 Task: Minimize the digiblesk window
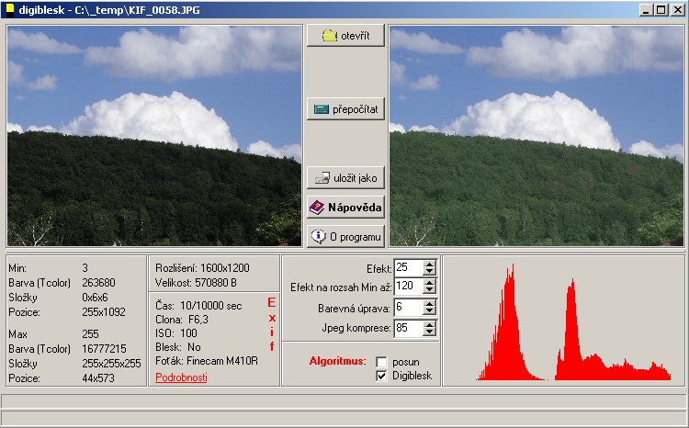pos(646,10)
